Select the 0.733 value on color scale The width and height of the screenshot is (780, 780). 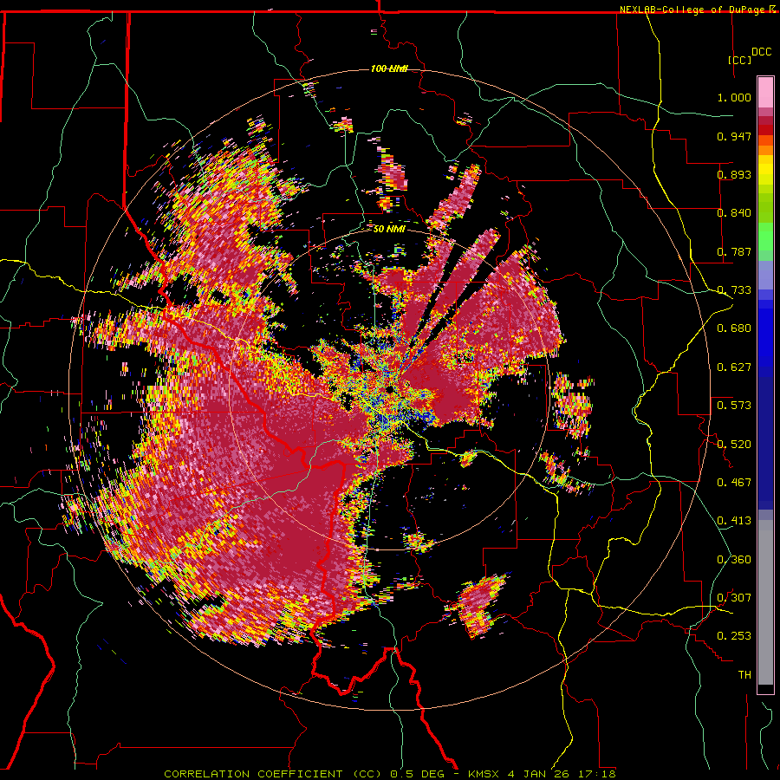[x=734, y=290]
